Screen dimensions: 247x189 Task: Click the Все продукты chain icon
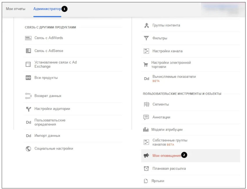coord(28,78)
